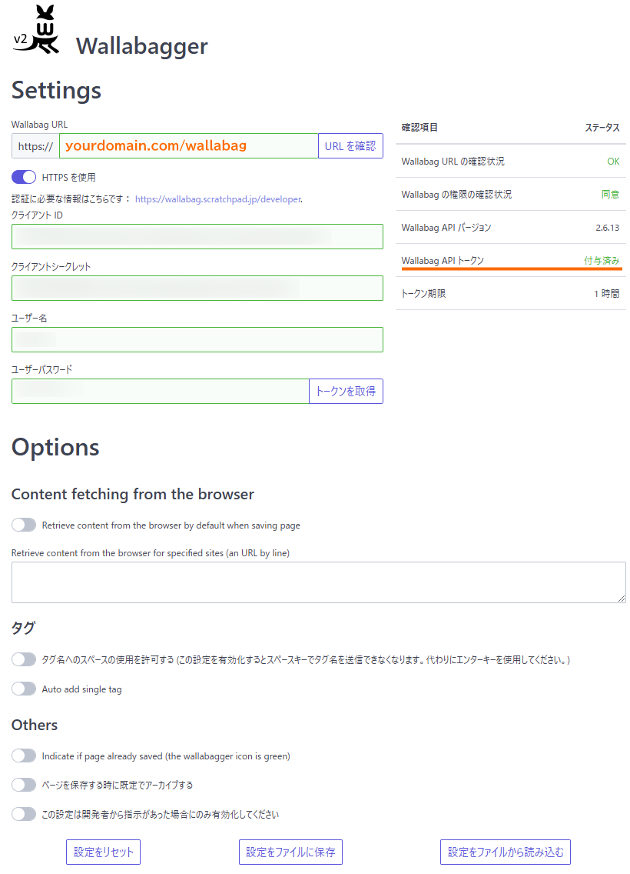Toggle allow spaces in tag names switch
The height and width of the screenshot is (874, 630).
point(24,659)
